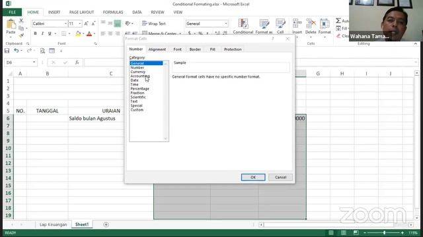
Task: Click the Undo arrow icon
Action: point(16,51)
